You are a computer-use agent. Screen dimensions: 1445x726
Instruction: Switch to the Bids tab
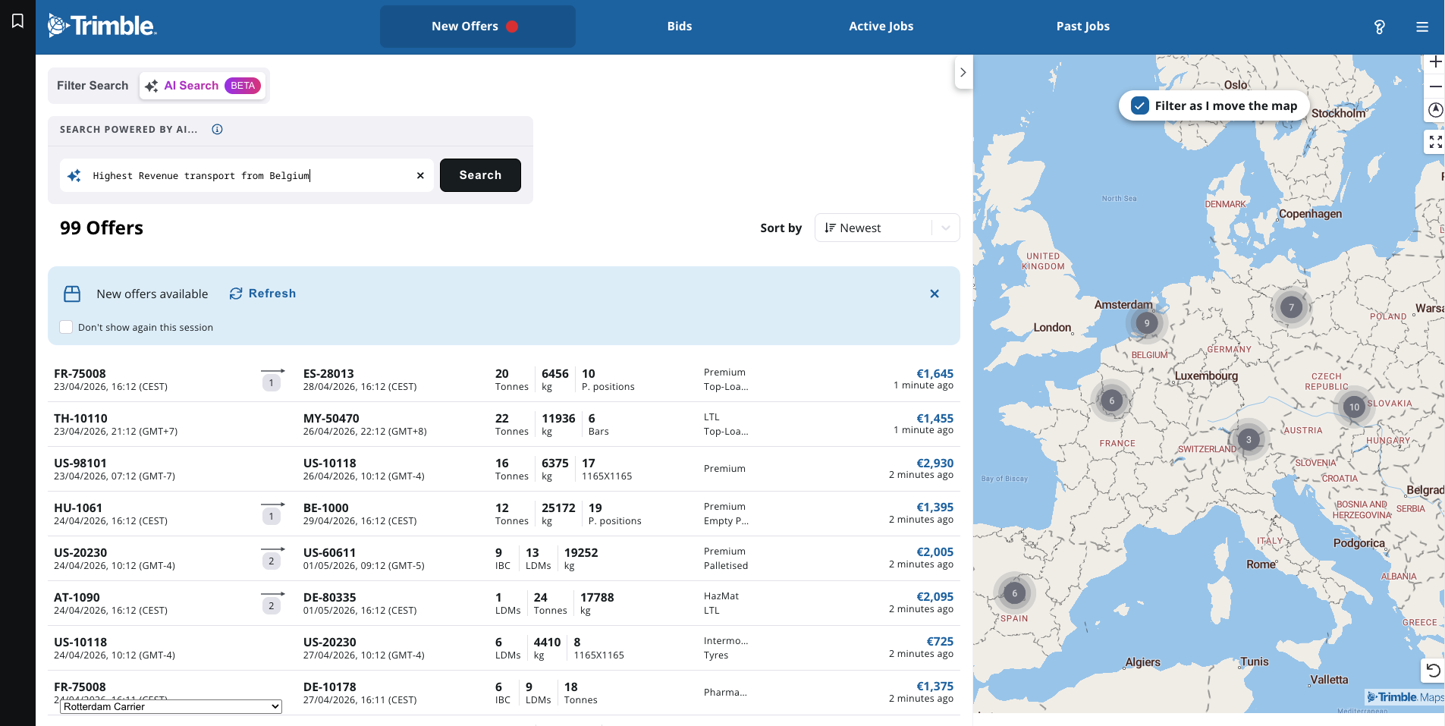tap(679, 27)
